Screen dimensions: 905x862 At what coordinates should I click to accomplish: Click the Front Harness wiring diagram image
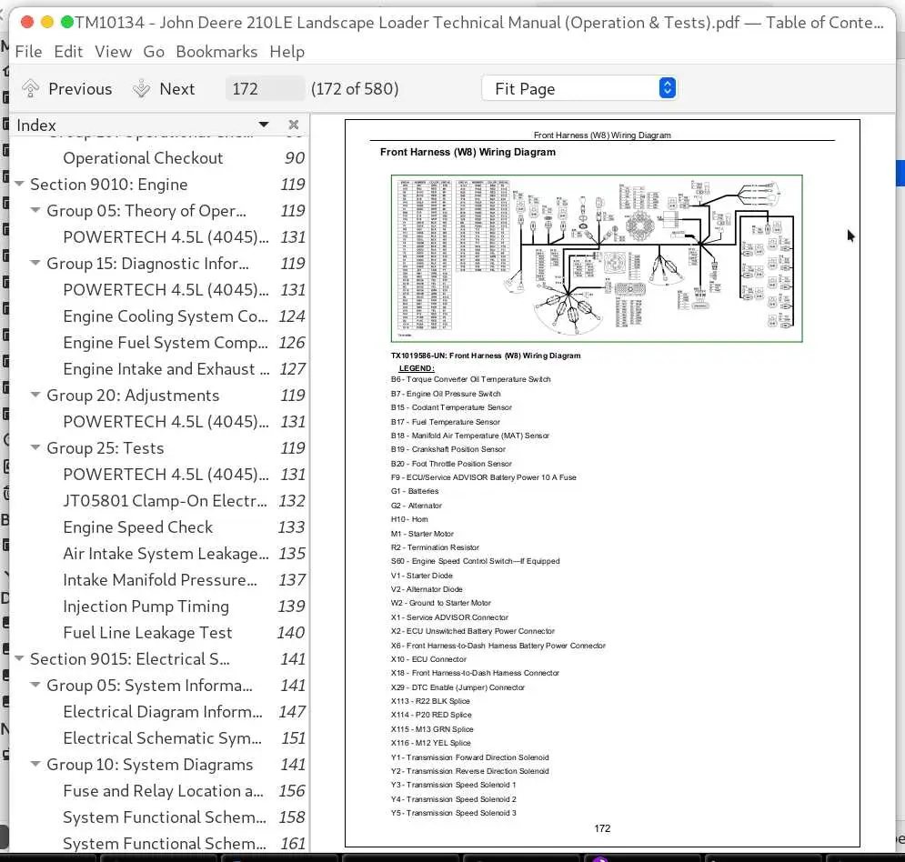pos(597,258)
